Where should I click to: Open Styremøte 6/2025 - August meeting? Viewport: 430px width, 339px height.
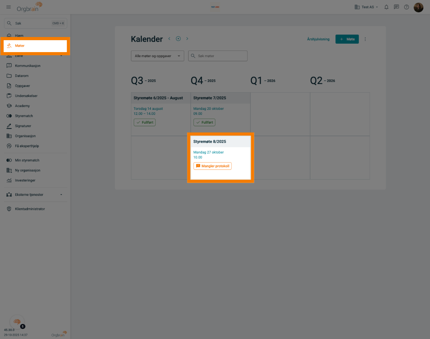coord(158,98)
